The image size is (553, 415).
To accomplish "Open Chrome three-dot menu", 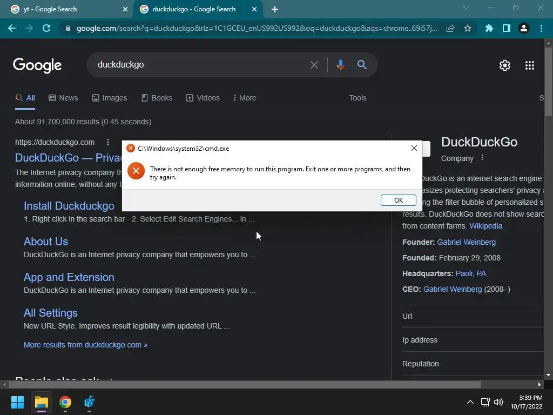I will tap(541, 28).
